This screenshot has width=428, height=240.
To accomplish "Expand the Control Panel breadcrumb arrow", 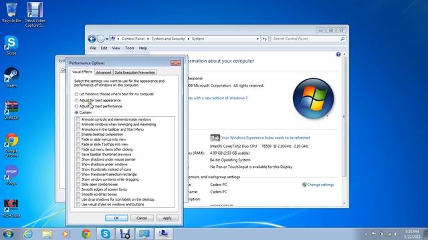I will coord(148,39).
